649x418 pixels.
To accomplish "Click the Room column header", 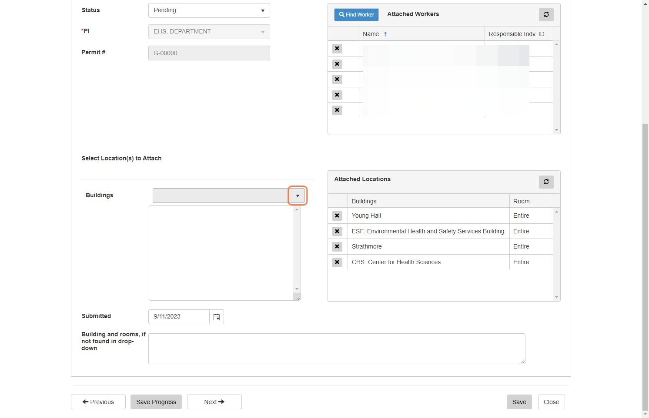I will [x=531, y=201].
